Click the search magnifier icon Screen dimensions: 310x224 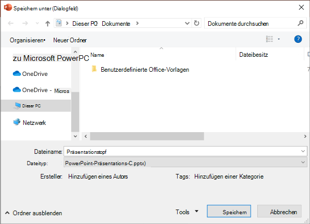click(x=300, y=23)
